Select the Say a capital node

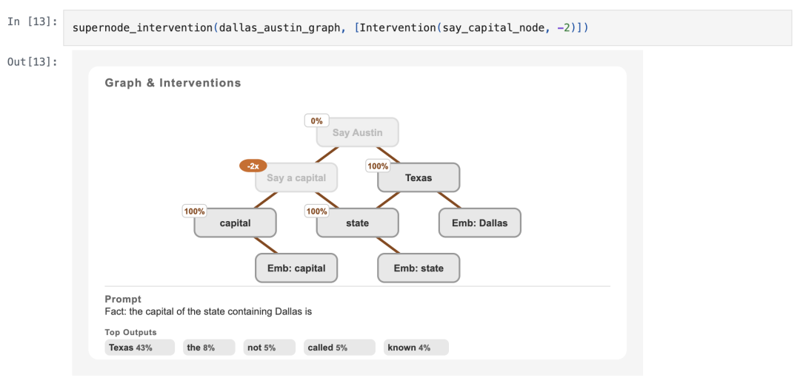[296, 178]
